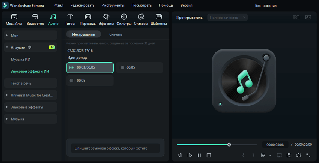Select the Аудио tab icon
Viewport: 319px width, 163px height.
coord(53,16)
